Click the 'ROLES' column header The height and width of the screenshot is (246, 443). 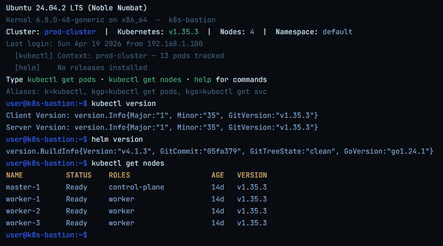pos(119,175)
